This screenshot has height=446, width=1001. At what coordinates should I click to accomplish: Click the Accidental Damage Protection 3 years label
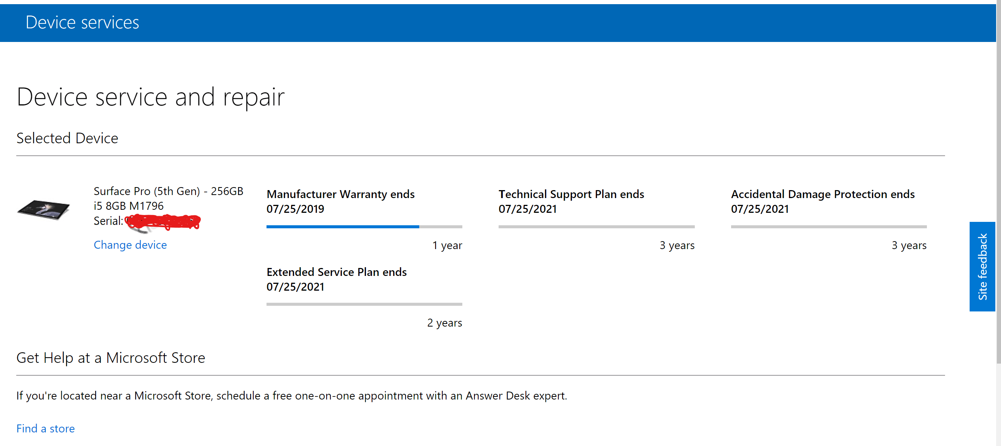point(909,245)
